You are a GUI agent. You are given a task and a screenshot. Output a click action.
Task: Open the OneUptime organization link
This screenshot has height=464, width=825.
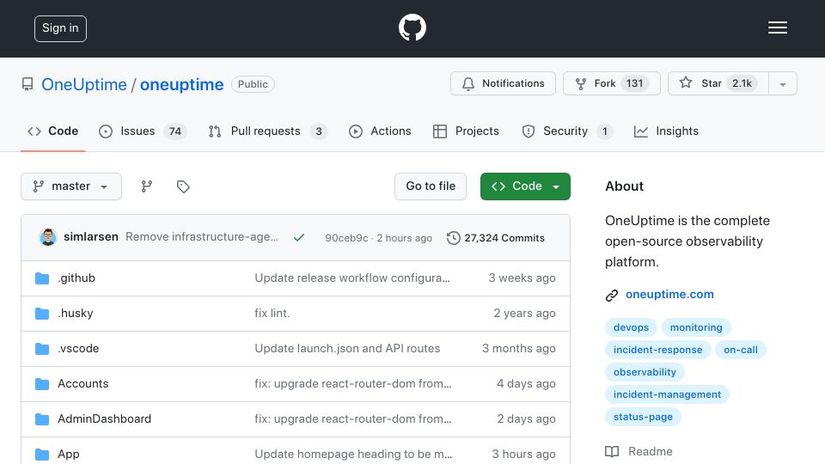coord(84,84)
